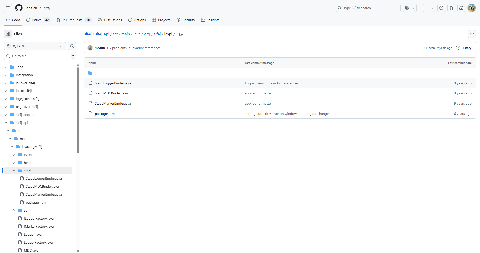The height and width of the screenshot is (253, 480).
Task: Open the Discussions tab
Action: pyautogui.click(x=110, y=20)
